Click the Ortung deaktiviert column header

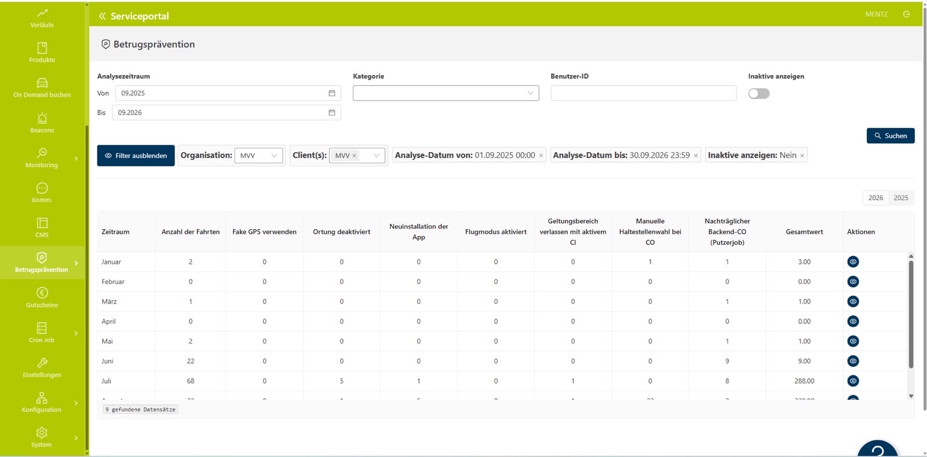pyautogui.click(x=341, y=232)
